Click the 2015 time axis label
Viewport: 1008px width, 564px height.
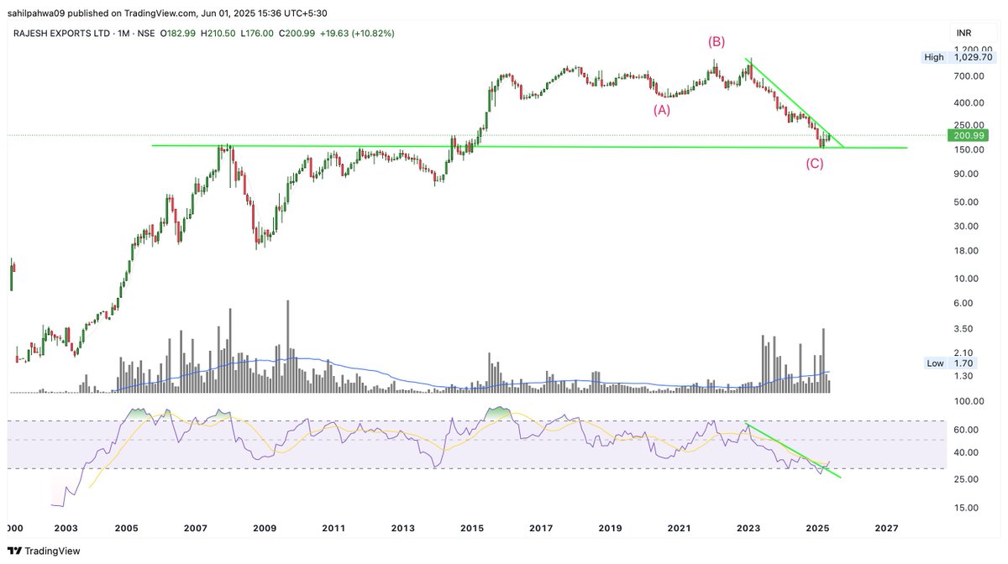[472, 529]
